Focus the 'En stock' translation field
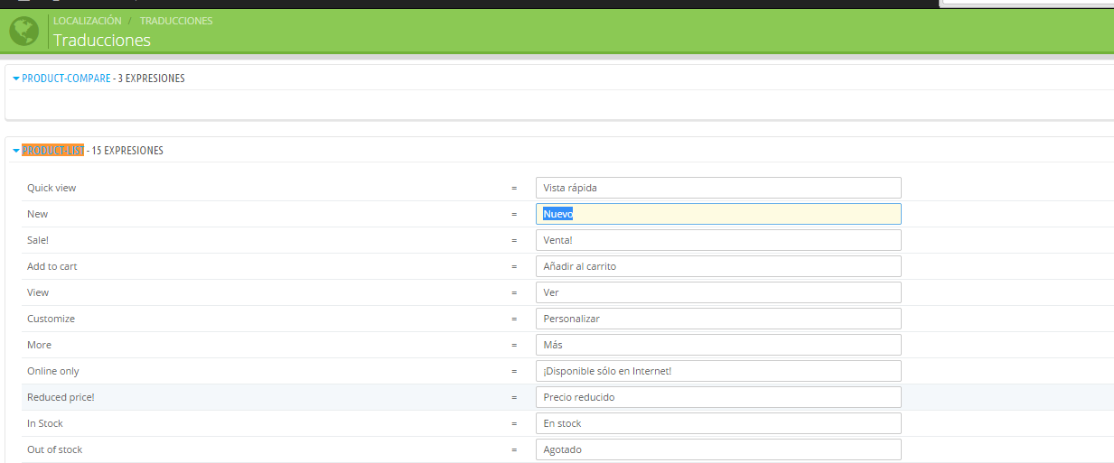The width and height of the screenshot is (1114, 463). coord(718,423)
